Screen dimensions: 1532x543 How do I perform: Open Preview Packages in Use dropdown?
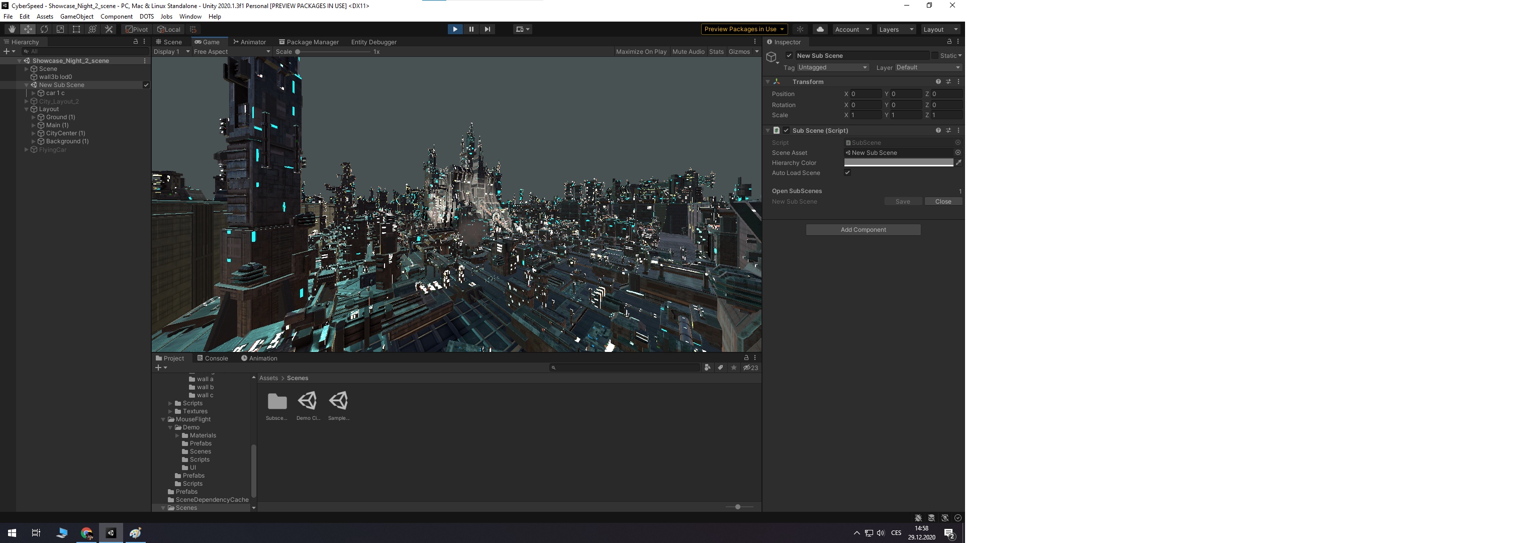(x=744, y=29)
